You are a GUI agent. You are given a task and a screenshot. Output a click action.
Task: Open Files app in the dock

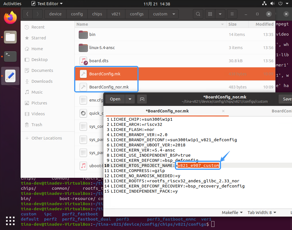[10, 37]
